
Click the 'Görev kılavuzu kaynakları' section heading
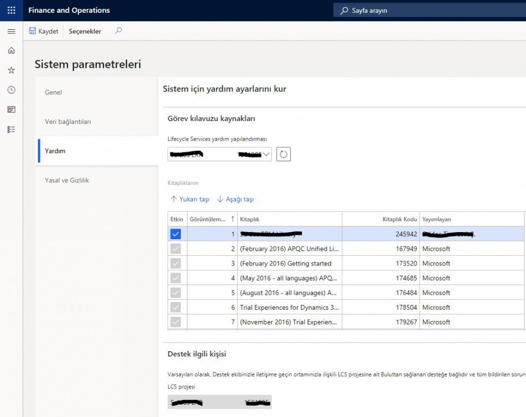click(211, 119)
